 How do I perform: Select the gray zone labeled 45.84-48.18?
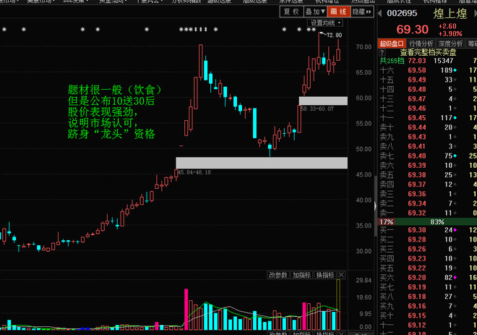click(262, 163)
